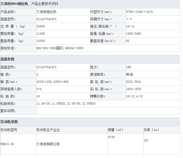This screenshot has height=158, width=183.
Task: Select the overhang value 1500/2485
Action: tap(133, 34)
